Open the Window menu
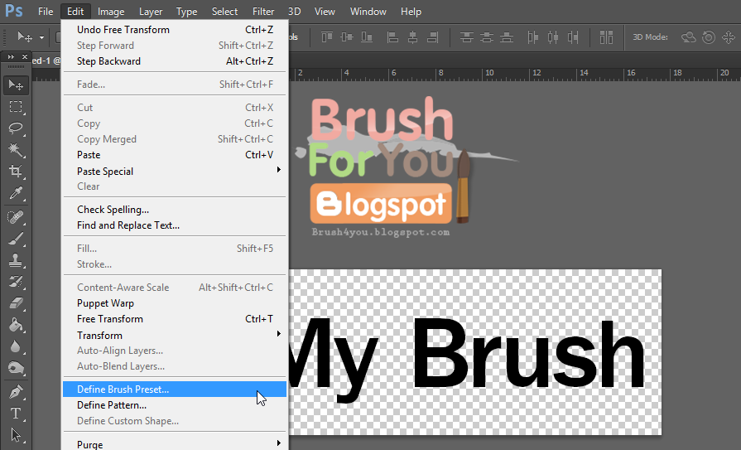Image resolution: width=741 pixels, height=450 pixels. pyautogui.click(x=368, y=12)
